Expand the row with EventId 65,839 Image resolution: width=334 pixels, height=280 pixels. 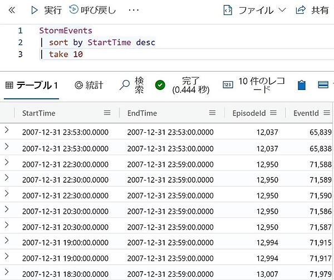click(7, 130)
